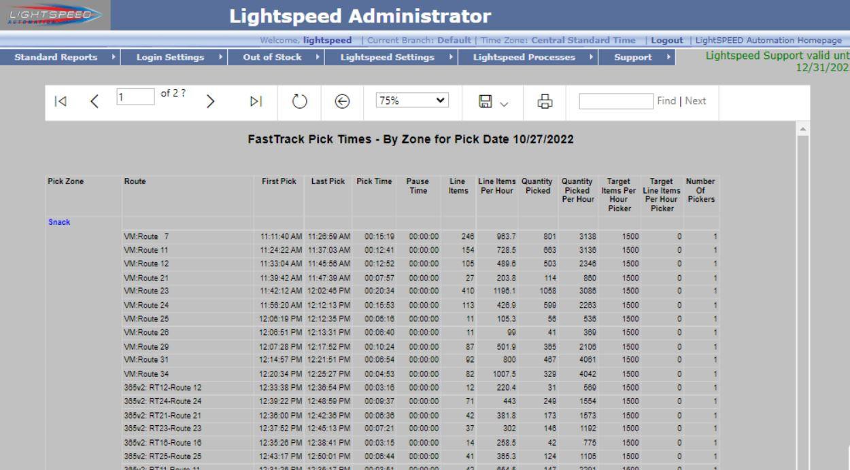850x470 pixels.
Task: Refresh the report
Action: 299,101
